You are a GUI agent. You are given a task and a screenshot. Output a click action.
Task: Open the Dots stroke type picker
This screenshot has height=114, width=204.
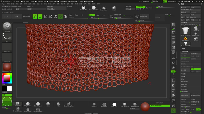(x=7, y=37)
